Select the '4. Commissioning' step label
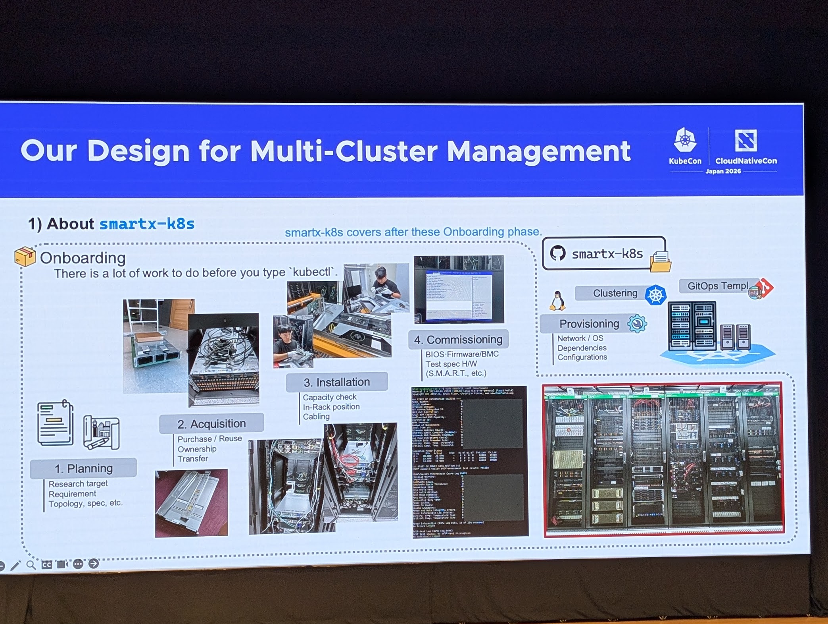This screenshot has width=828, height=624. [458, 340]
